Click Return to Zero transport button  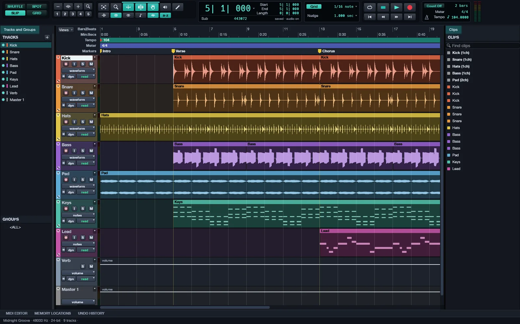(370, 17)
